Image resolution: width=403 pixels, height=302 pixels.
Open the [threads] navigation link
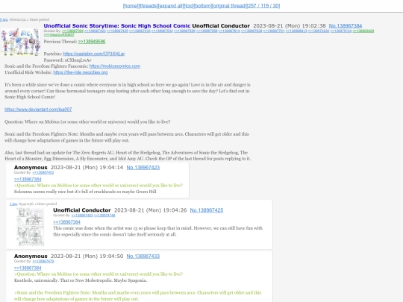148,6
